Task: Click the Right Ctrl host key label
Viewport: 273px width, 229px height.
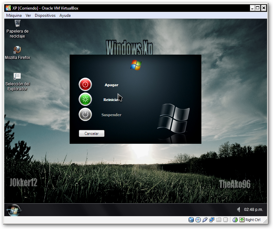Action: click(253, 220)
